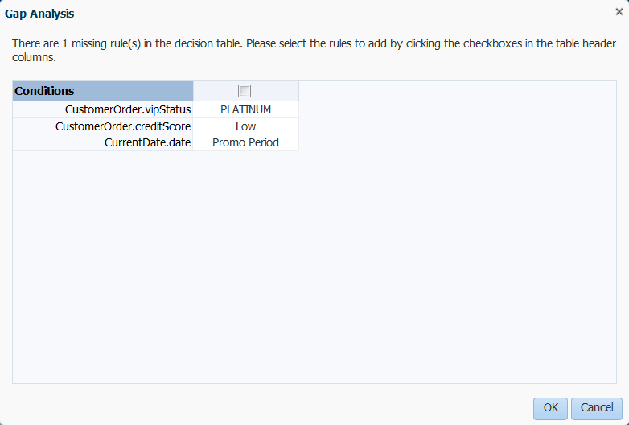Click the word 'columns.' in the instructions
The width and height of the screenshot is (629, 425).
pos(34,57)
